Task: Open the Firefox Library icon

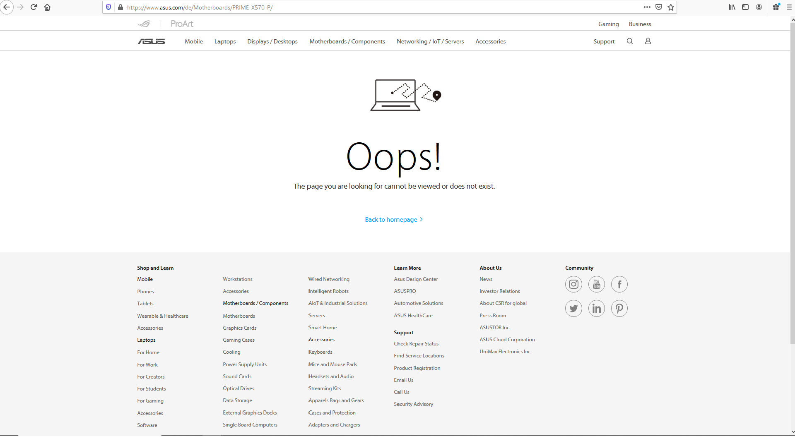Action: click(732, 7)
